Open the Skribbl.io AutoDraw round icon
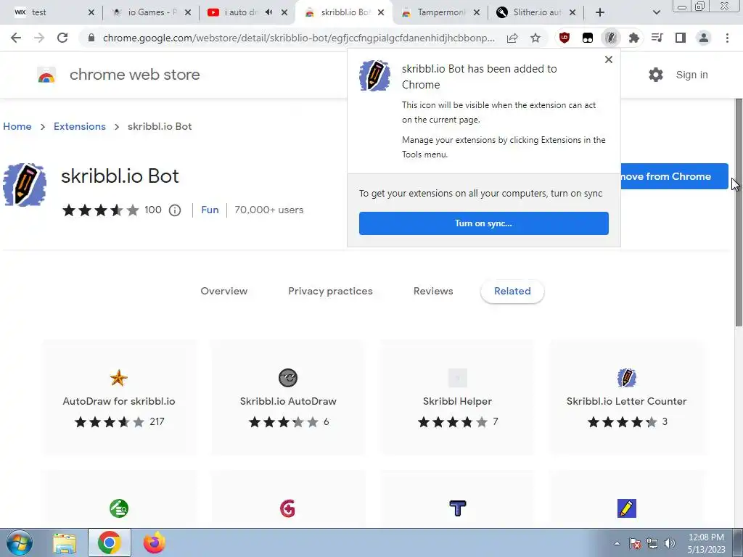The width and height of the screenshot is (743, 557). pos(287,378)
